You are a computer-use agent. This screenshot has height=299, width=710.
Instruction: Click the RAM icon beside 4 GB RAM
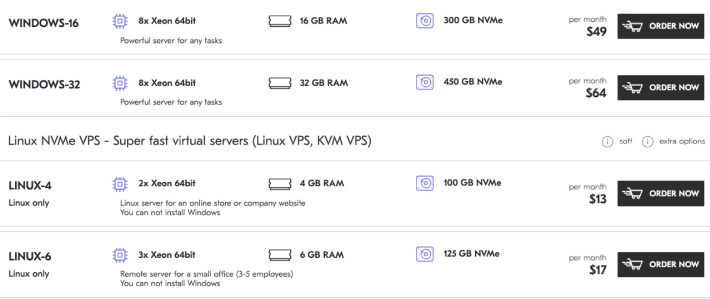point(280,184)
